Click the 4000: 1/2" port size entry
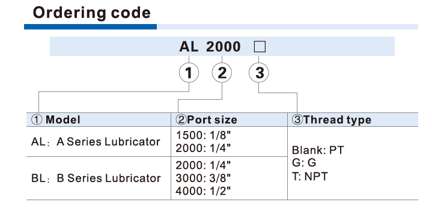The width and height of the screenshot is (432, 217). [x=203, y=191]
